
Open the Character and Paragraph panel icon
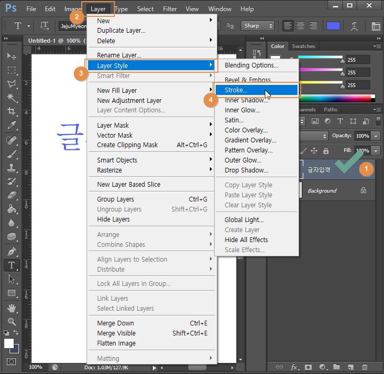pyautogui.click(x=376, y=26)
